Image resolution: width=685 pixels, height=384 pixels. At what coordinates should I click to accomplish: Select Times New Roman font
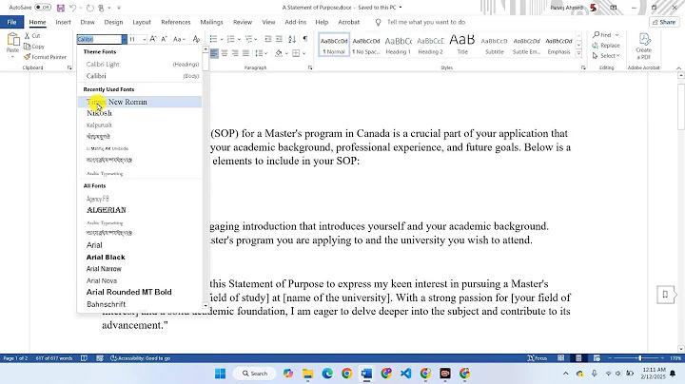139,102
